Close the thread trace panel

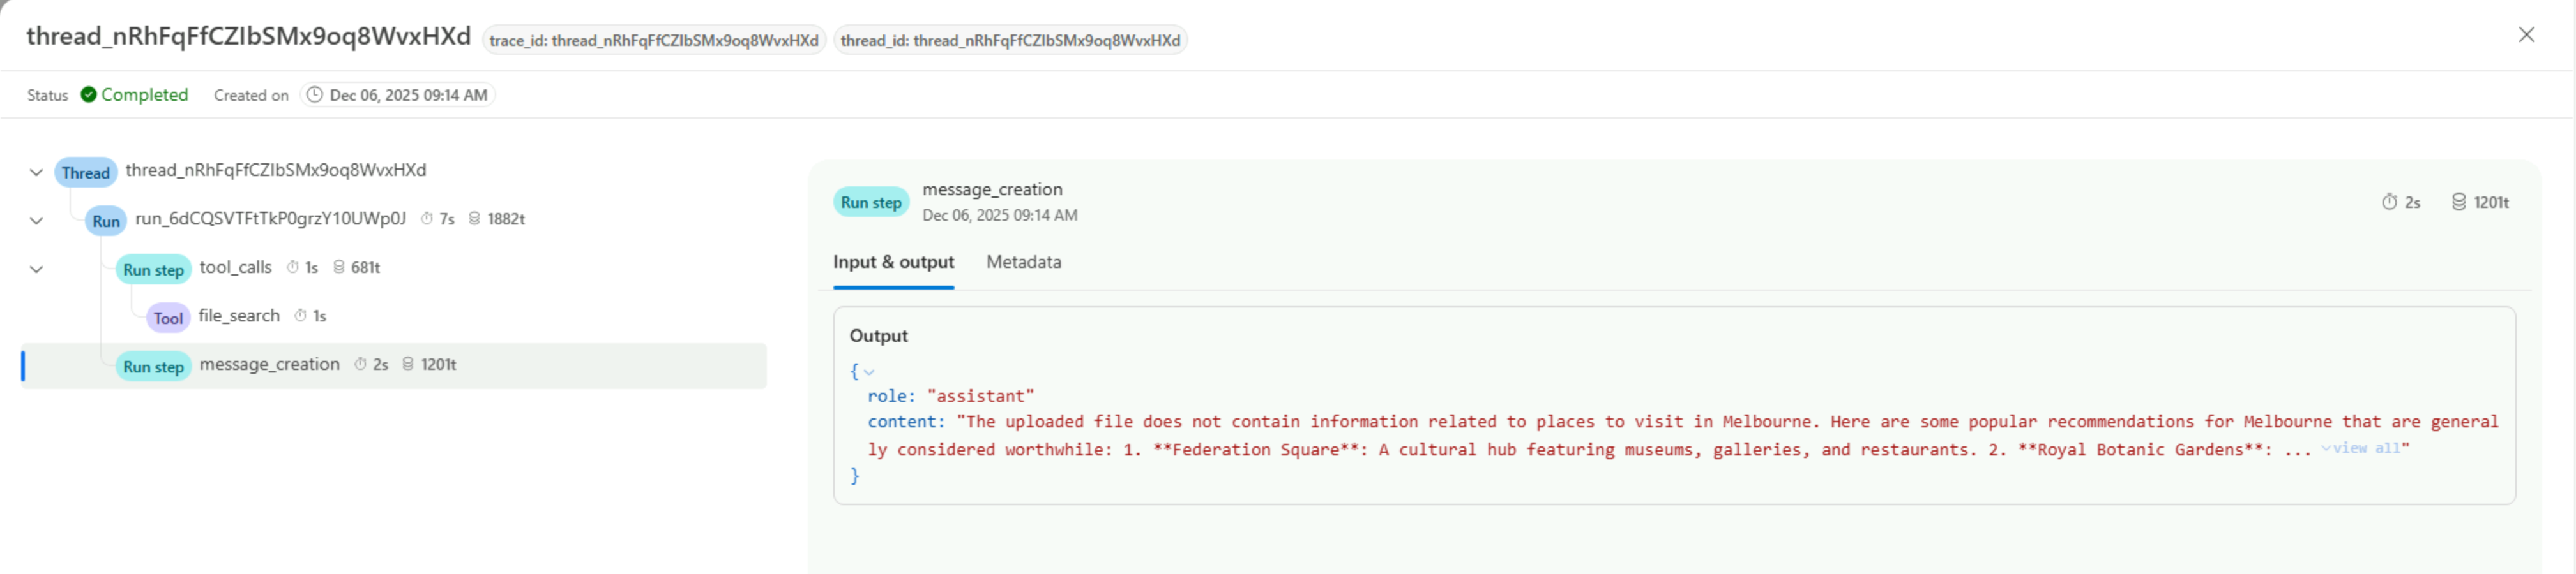pos(2526,35)
